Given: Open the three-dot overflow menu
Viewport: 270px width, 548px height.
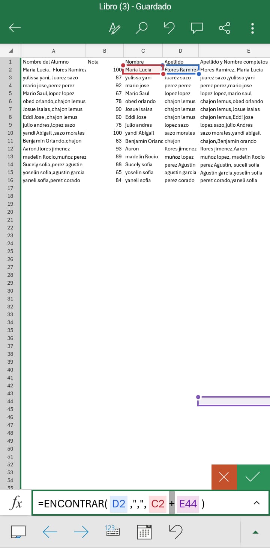Looking at the screenshot, I should point(252,28).
